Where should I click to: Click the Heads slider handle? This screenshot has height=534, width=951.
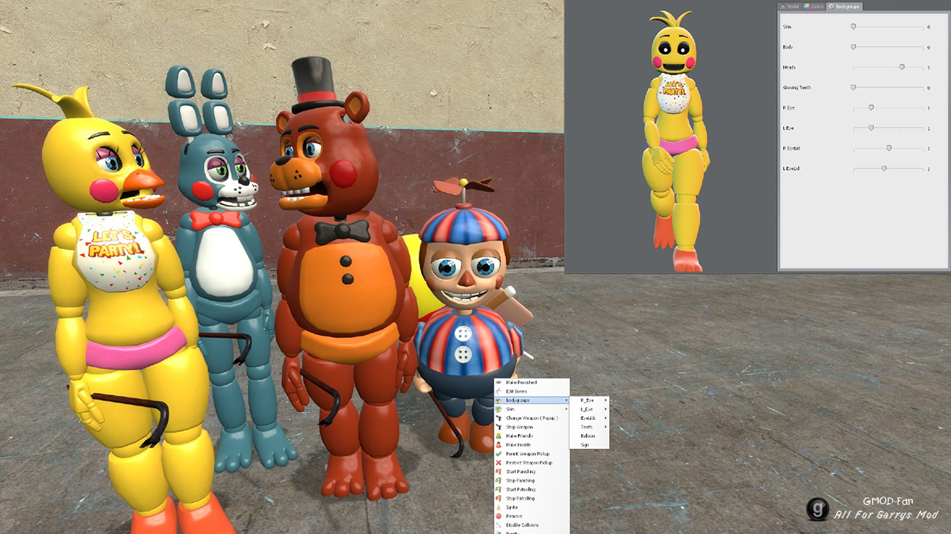(902, 67)
